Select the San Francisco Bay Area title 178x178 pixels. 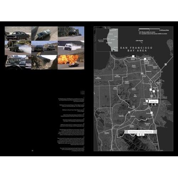tap(136, 49)
